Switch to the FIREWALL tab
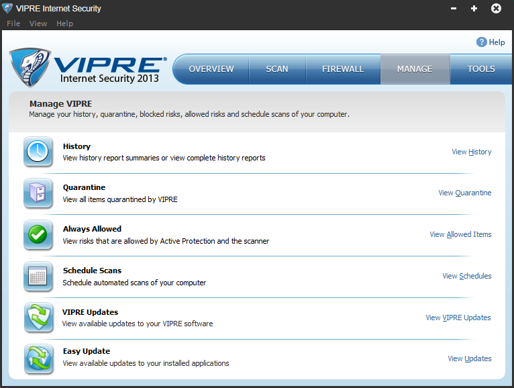 pos(343,69)
